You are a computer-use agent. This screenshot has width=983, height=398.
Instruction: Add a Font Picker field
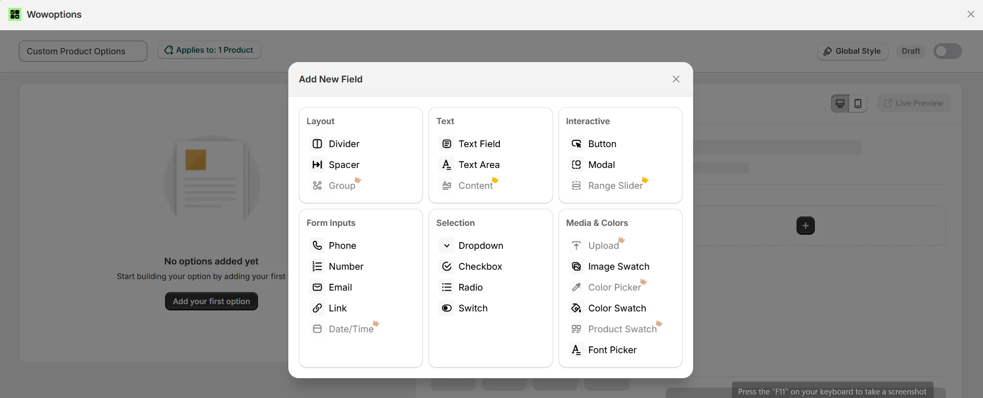click(612, 350)
